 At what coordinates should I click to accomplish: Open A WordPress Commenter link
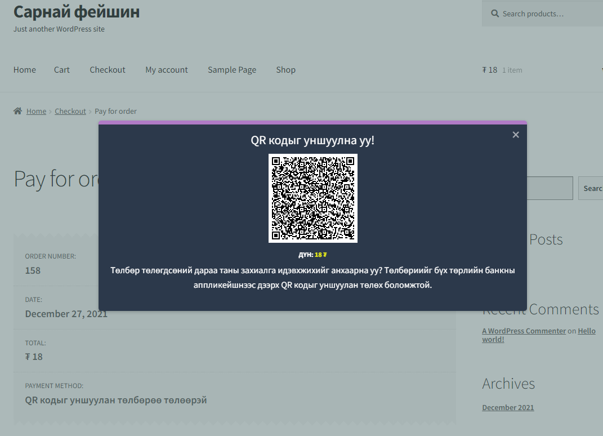point(524,331)
